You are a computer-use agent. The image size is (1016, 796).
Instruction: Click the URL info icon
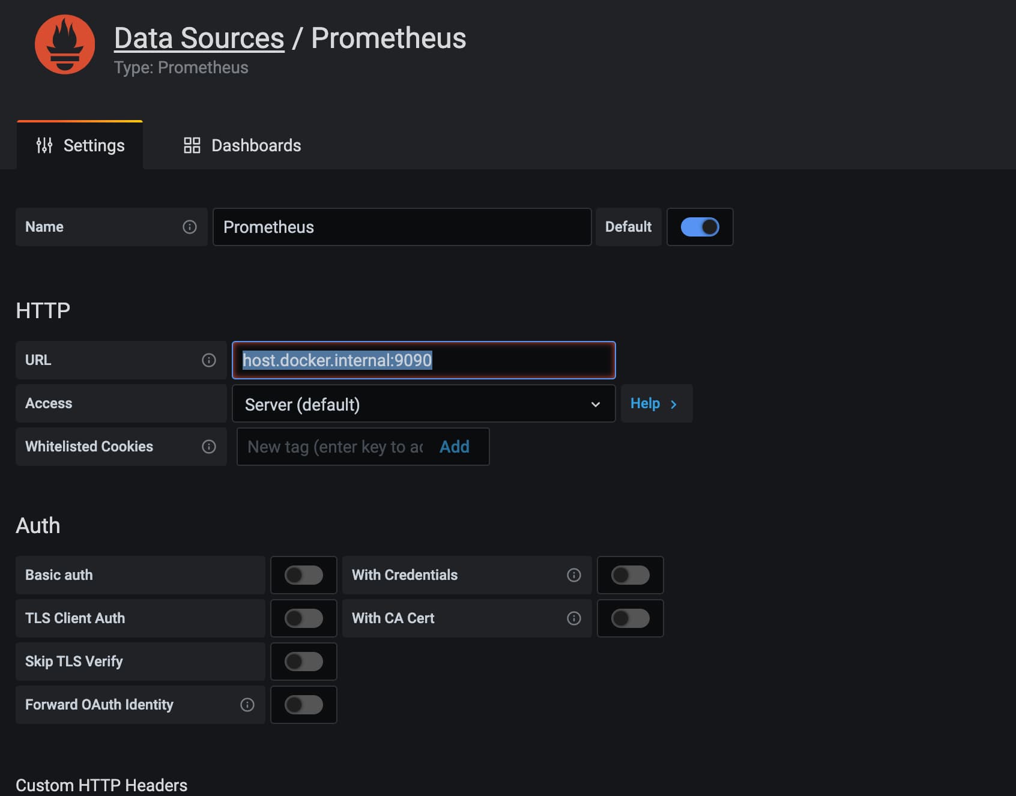click(209, 360)
